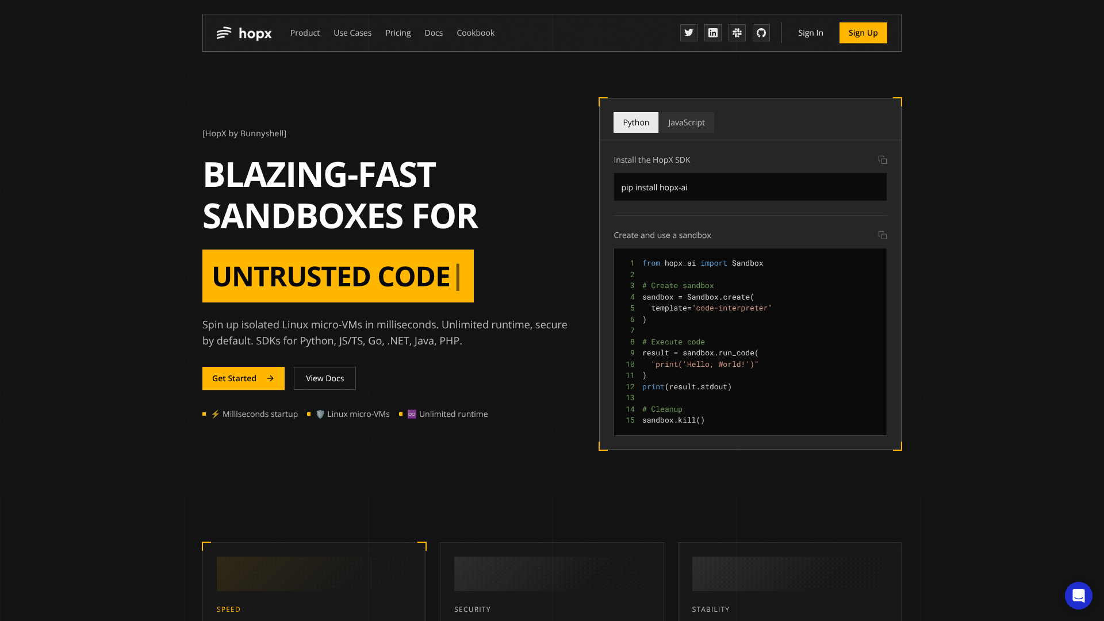
Task: Open the chat support widget
Action: (x=1078, y=595)
